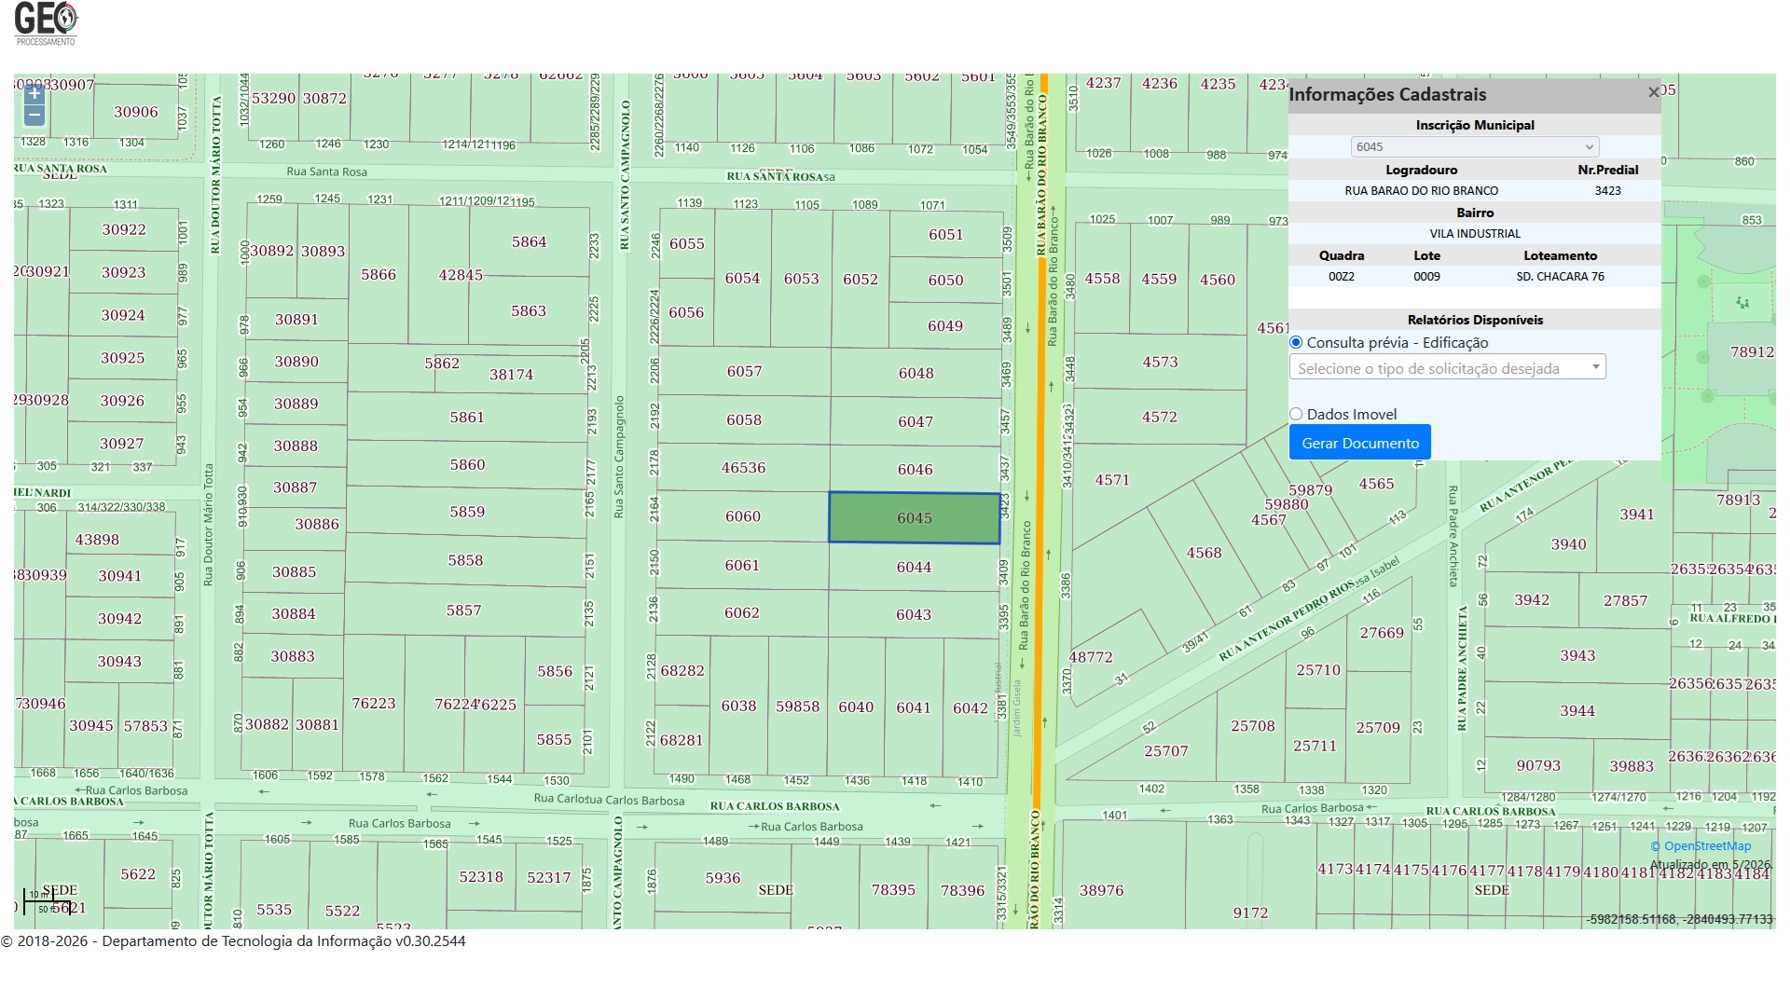Click lot 6046 on the map
1790x988 pixels.
(x=915, y=470)
